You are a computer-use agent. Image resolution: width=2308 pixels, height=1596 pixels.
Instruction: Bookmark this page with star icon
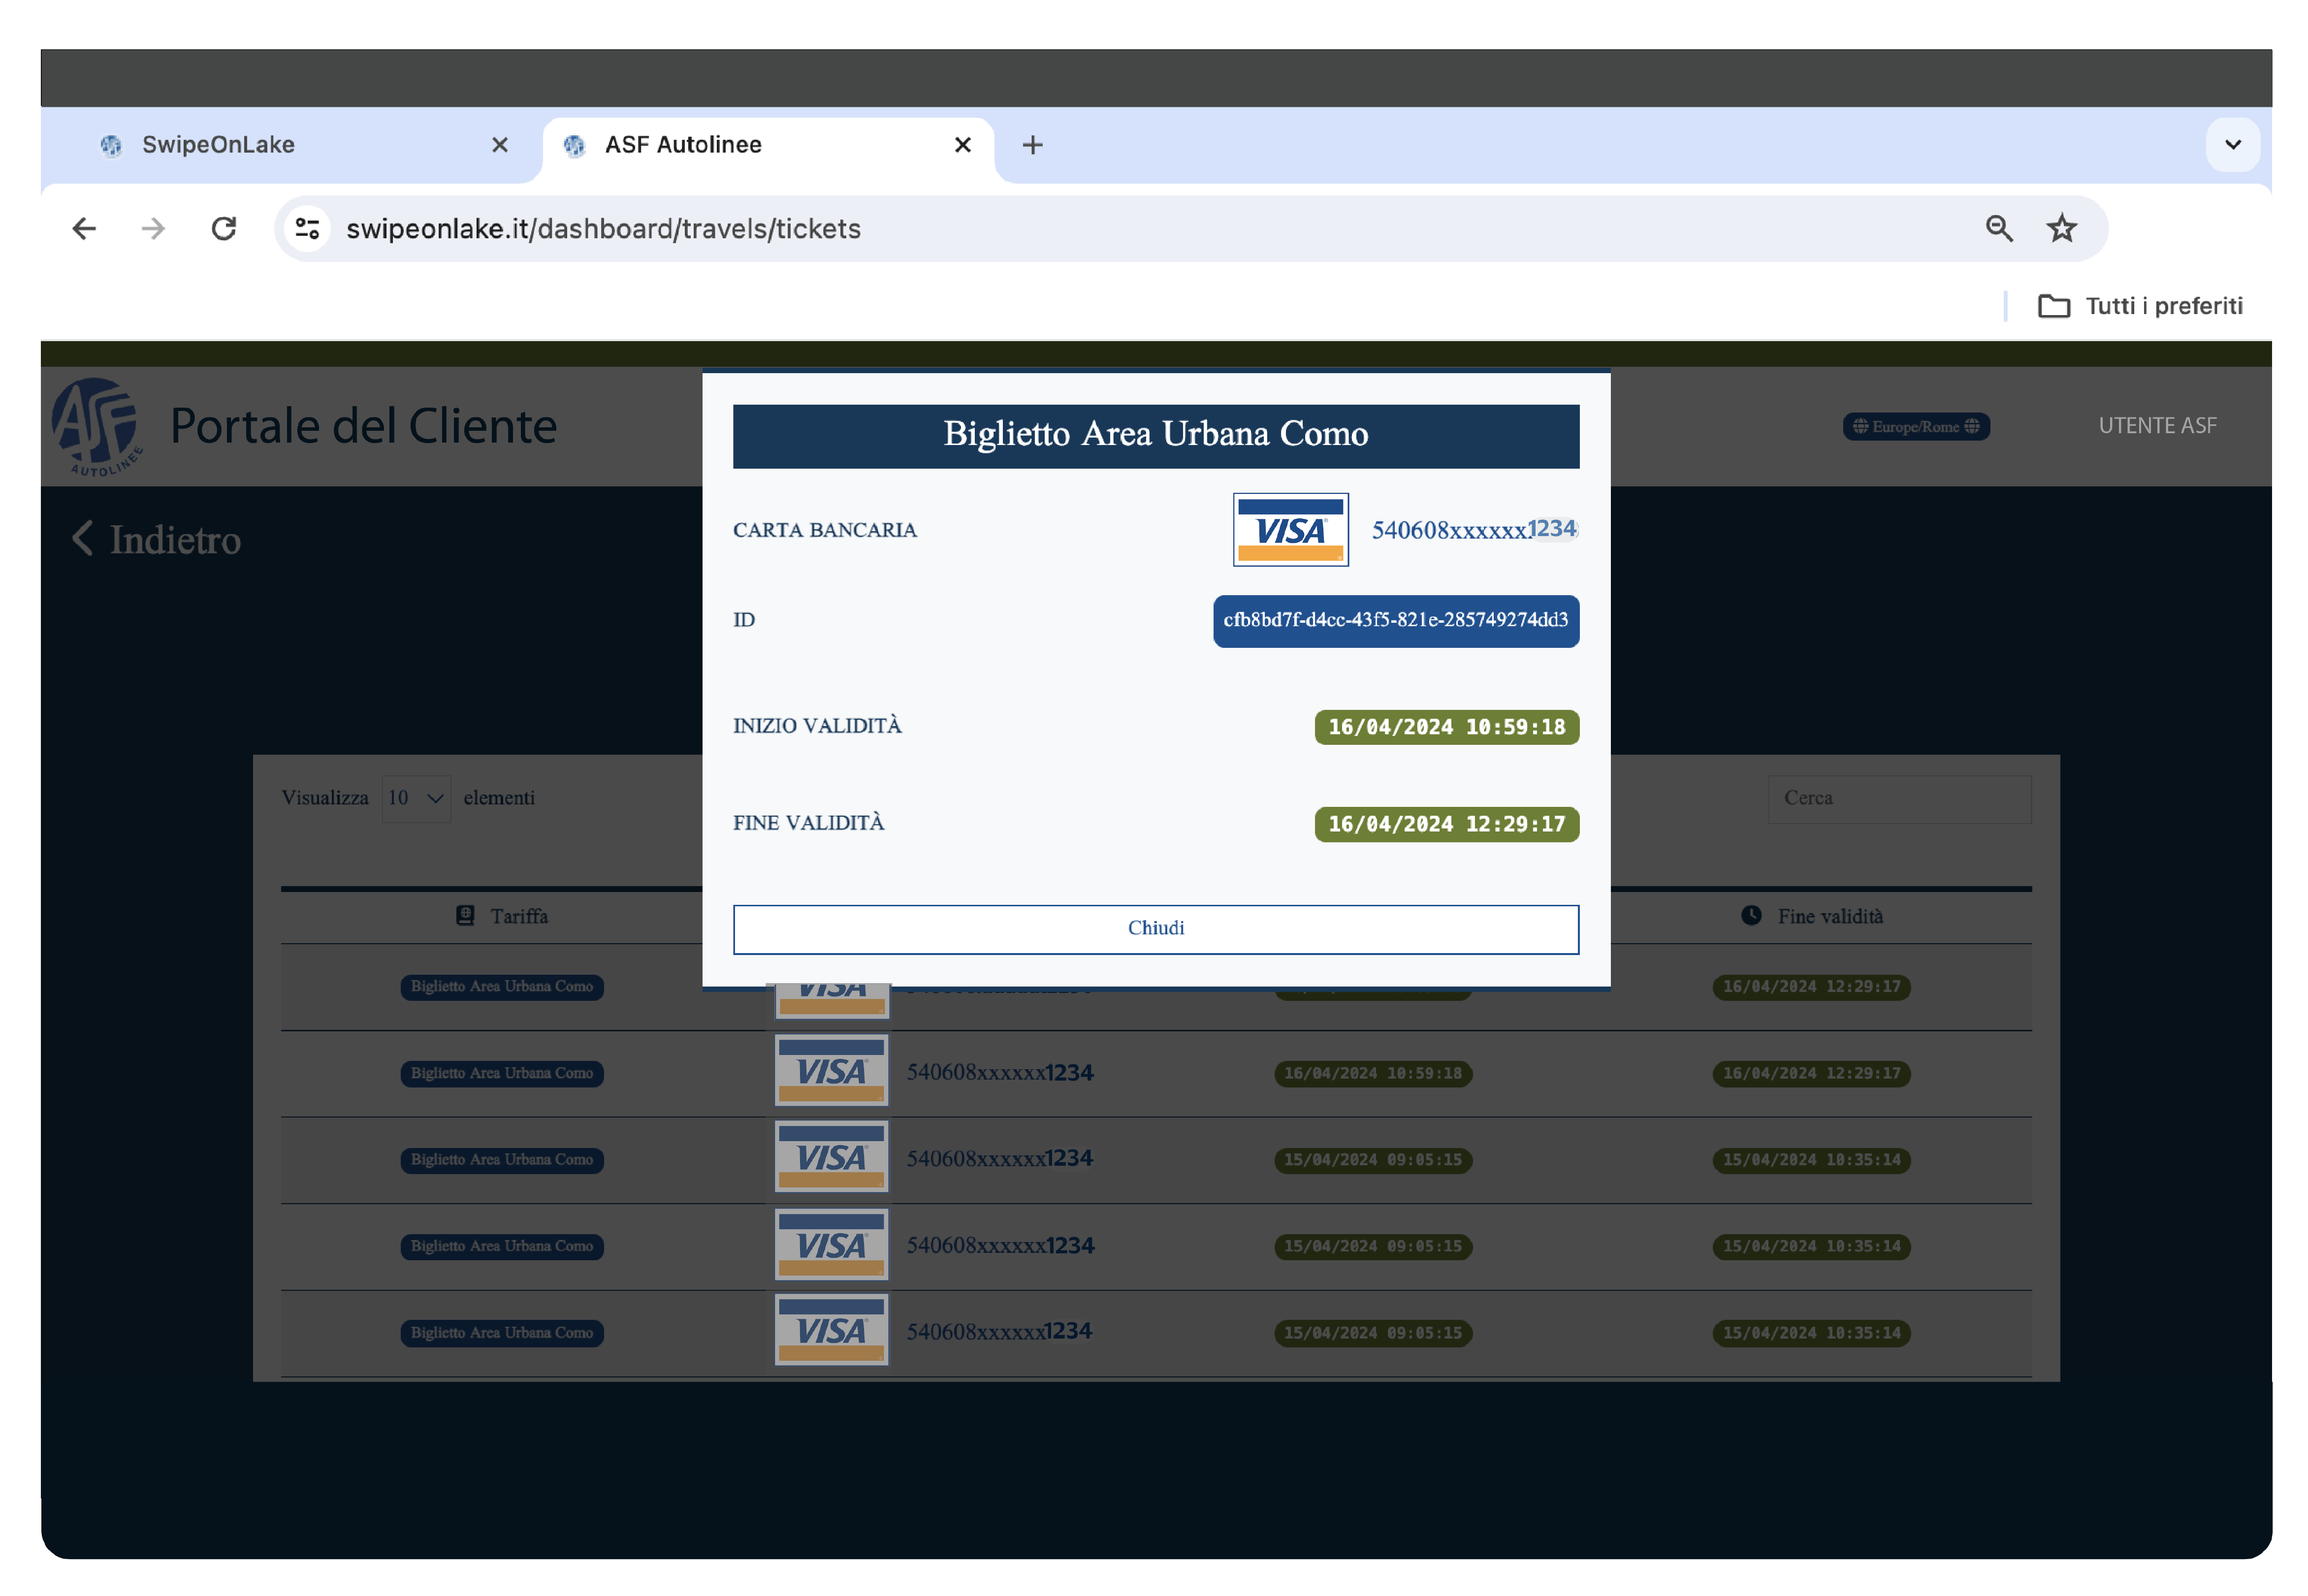point(2061,229)
